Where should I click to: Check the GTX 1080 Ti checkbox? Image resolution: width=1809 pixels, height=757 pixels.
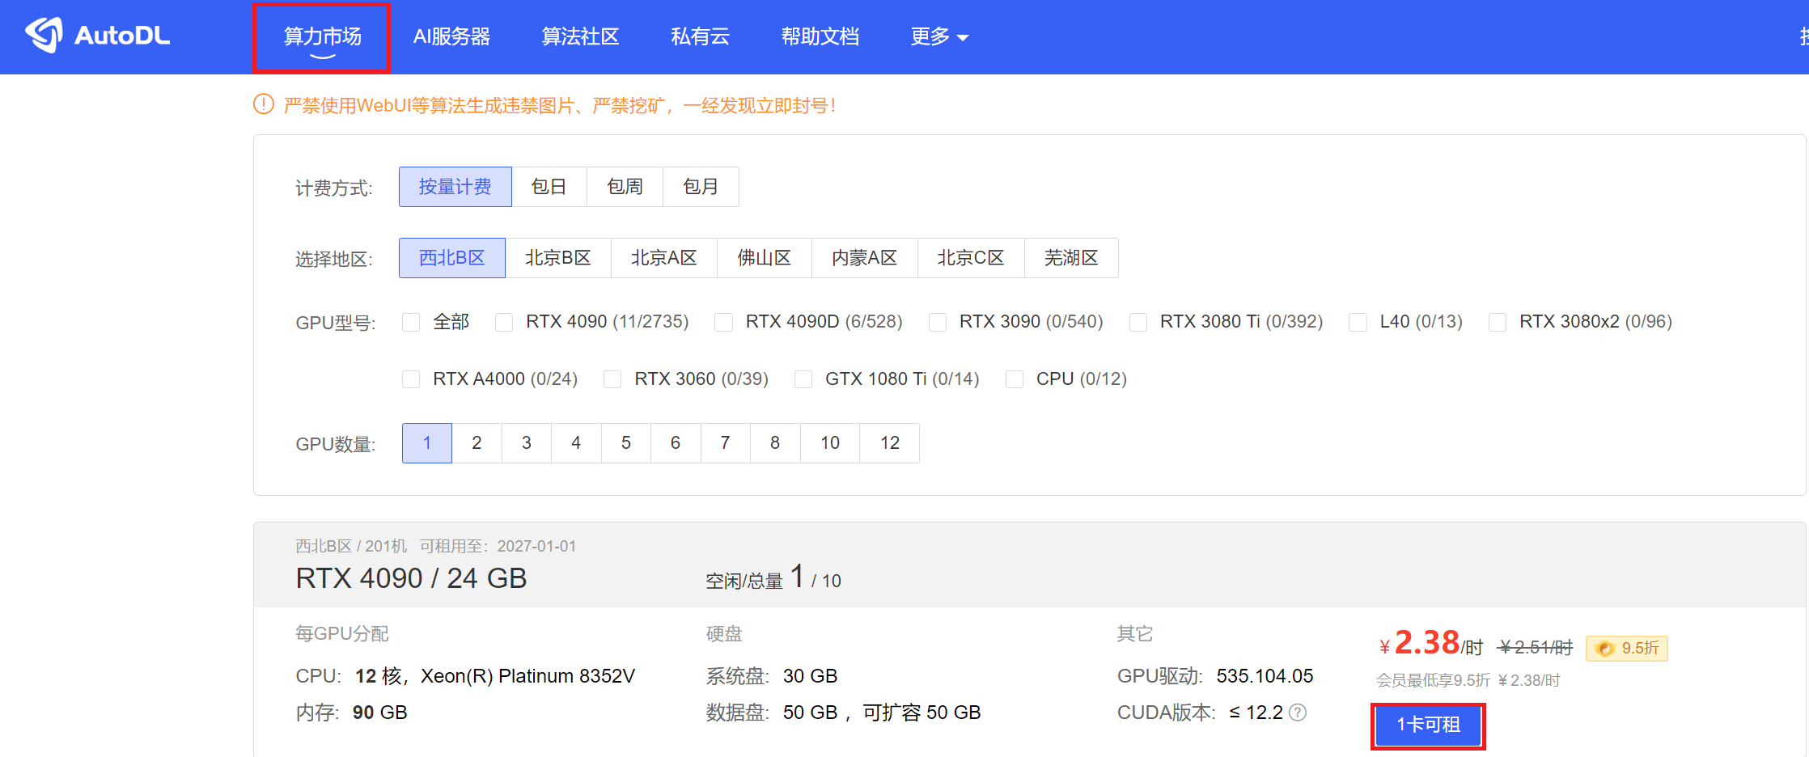pos(803,379)
